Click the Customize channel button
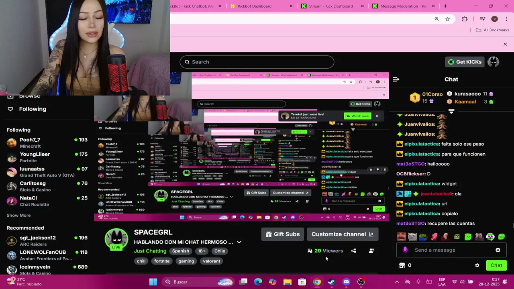Viewport: 514px width, 289px height. click(x=343, y=234)
